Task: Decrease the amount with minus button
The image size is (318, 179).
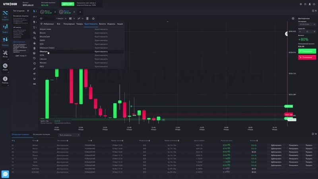Action: [300, 32]
